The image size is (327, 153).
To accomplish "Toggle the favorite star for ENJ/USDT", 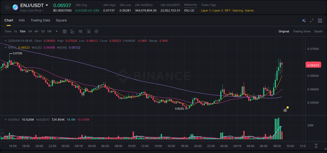I will 7,7.
